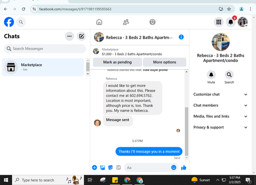Click the large listing photo in info panel
256x185 pixels.
221,42
